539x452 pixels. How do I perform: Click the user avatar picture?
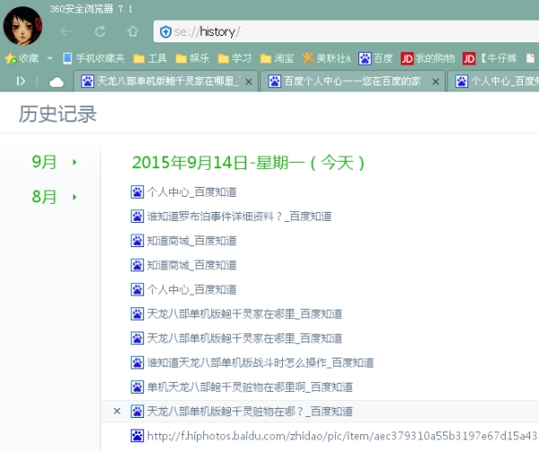(x=22, y=26)
